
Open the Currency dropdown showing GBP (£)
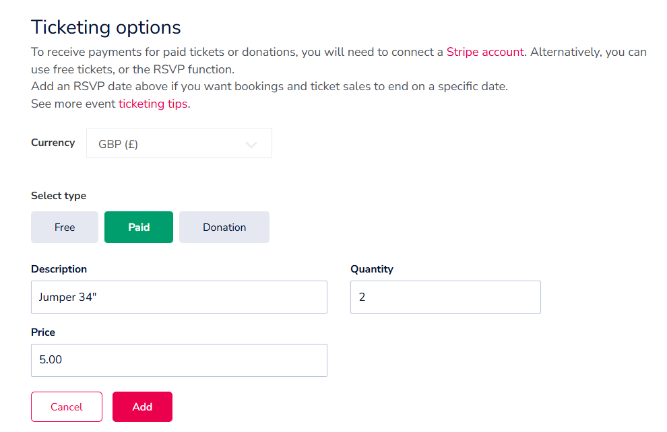pyautogui.click(x=179, y=143)
